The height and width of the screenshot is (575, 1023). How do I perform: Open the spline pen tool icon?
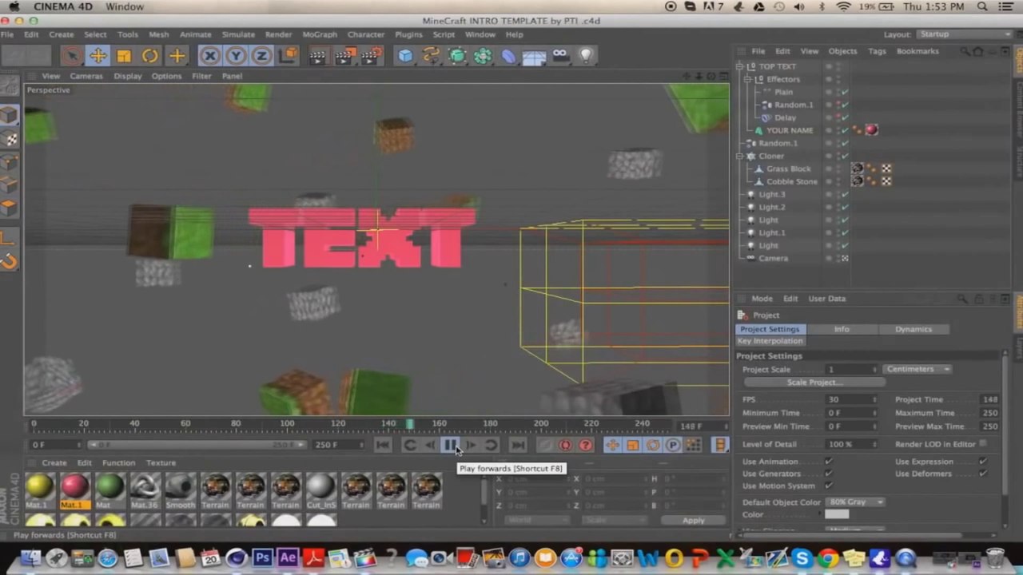[x=431, y=56]
